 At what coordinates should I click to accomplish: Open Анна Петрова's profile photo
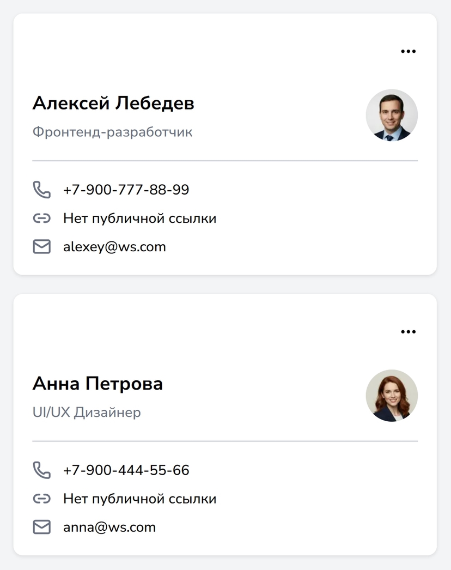(392, 396)
